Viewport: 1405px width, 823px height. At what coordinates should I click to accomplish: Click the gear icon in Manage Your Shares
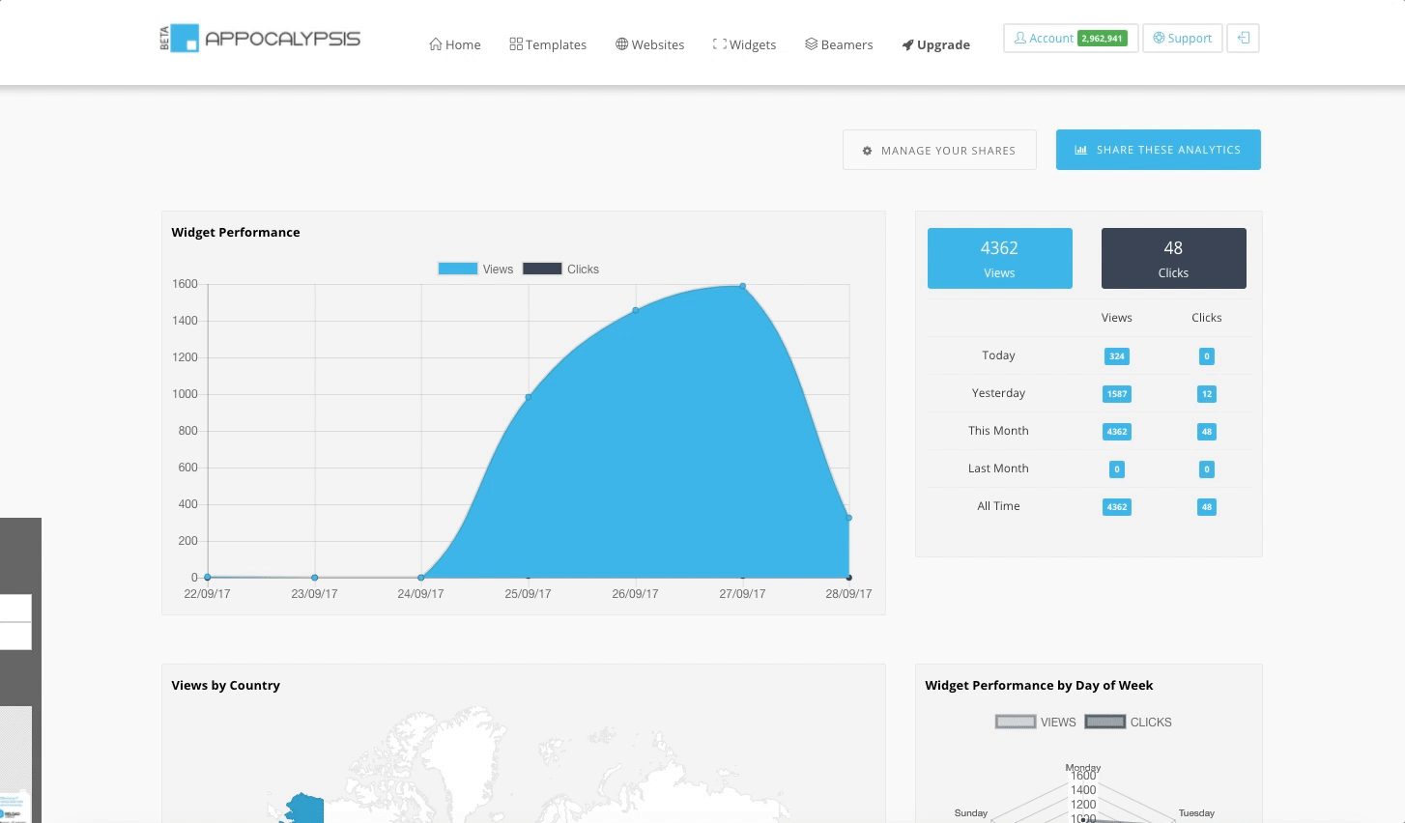coord(867,151)
